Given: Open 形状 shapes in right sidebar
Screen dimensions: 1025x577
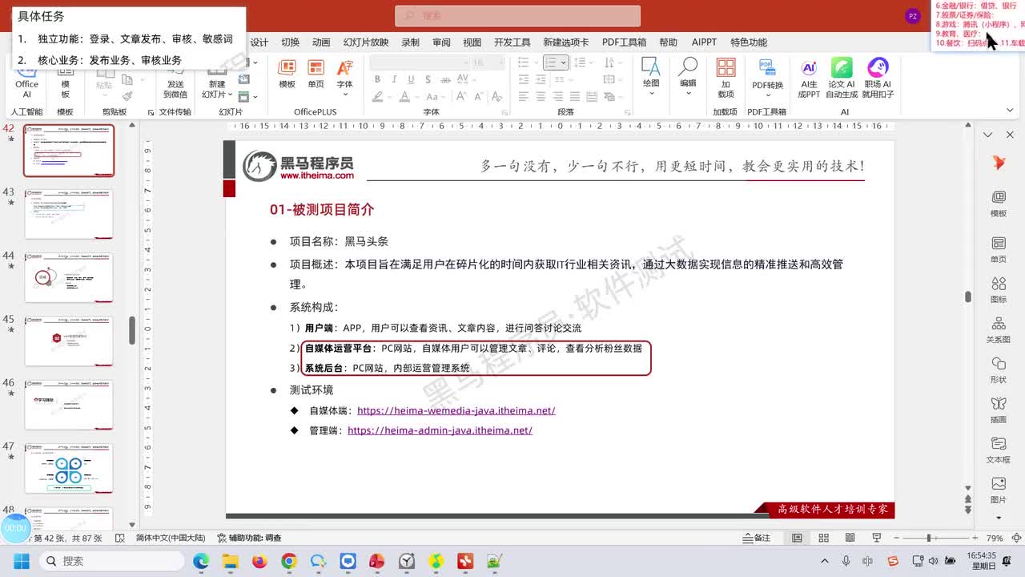Looking at the screenshot, I should [x=999, y=369].
